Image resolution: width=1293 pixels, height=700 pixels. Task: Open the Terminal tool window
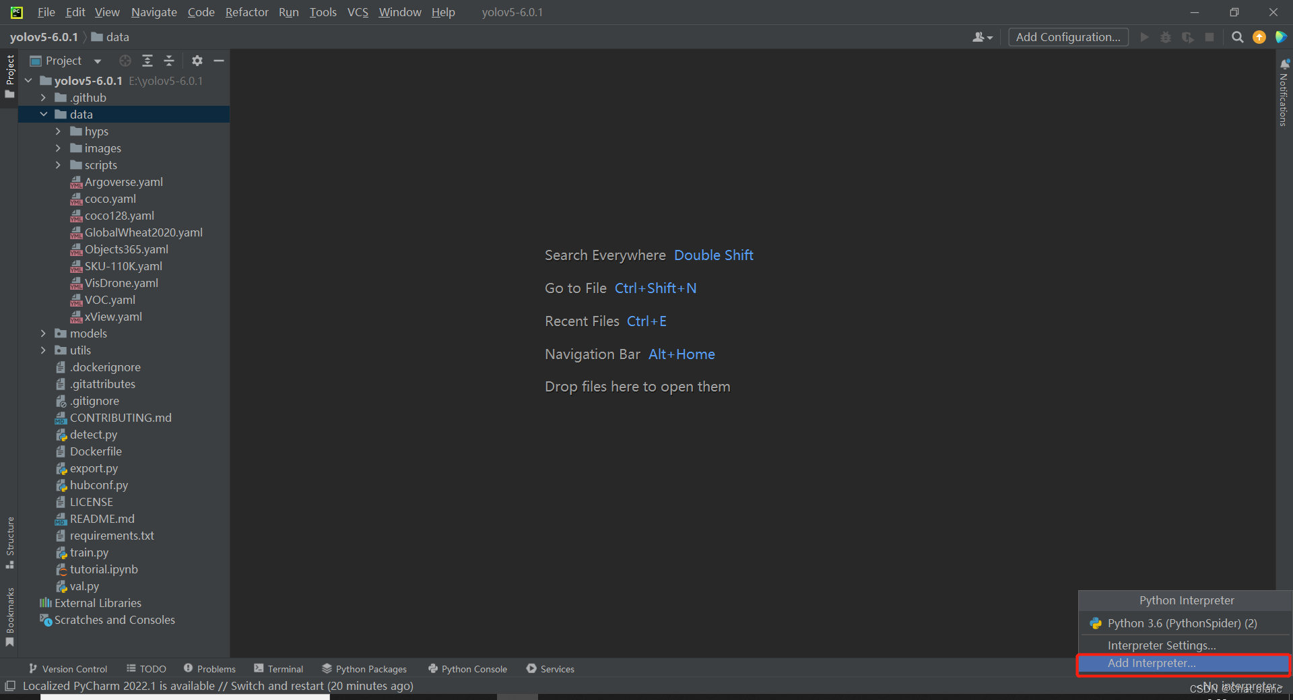pyautogui.click(x=278, y=668)
